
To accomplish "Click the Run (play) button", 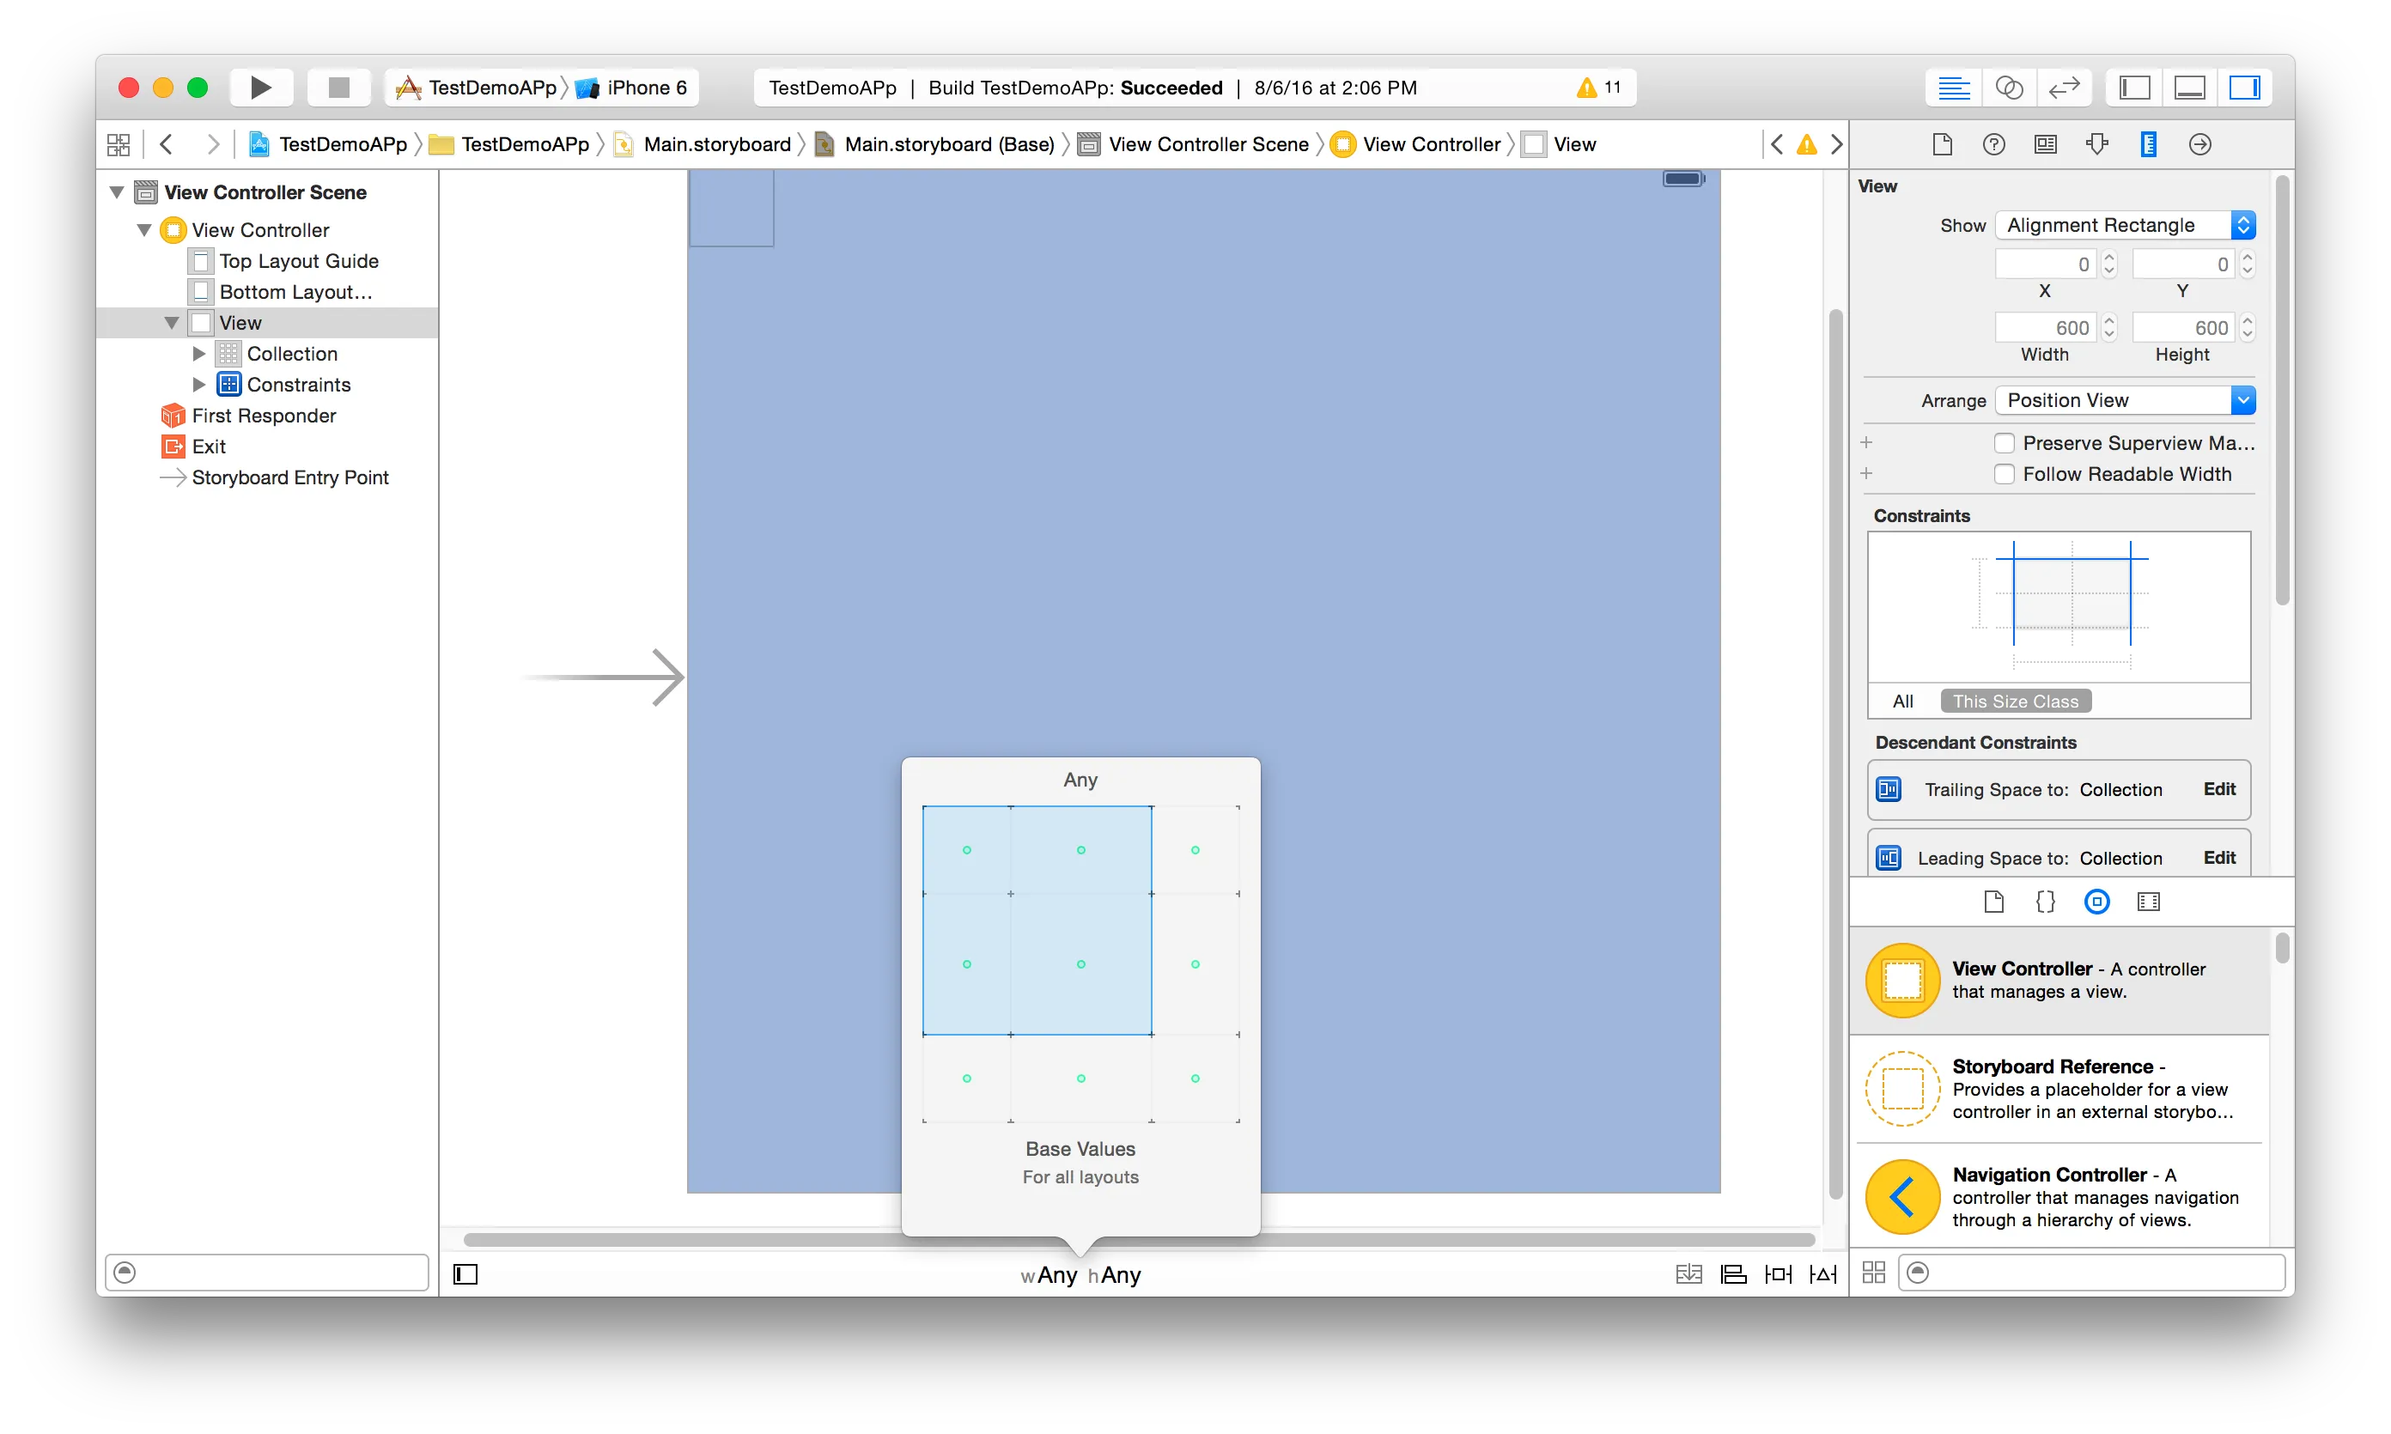I will coord(260,88).
